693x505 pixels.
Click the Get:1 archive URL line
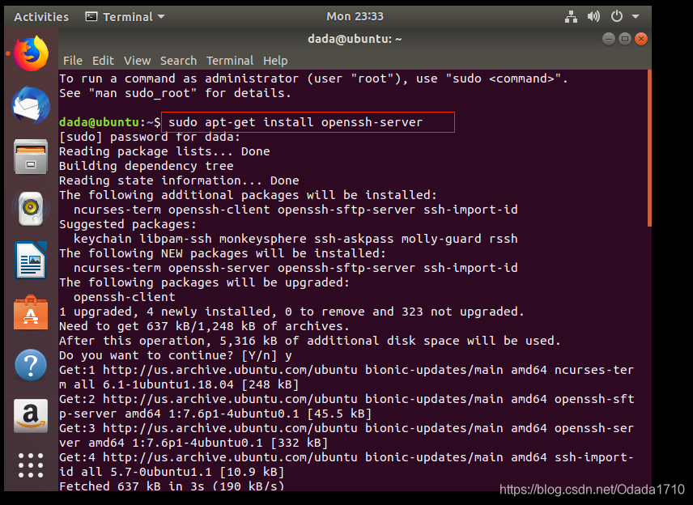346,370
